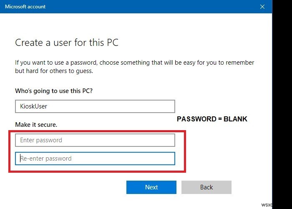Click the red highlight box bottom border
This screenshot has width=292, height=209.
[97, 171]
